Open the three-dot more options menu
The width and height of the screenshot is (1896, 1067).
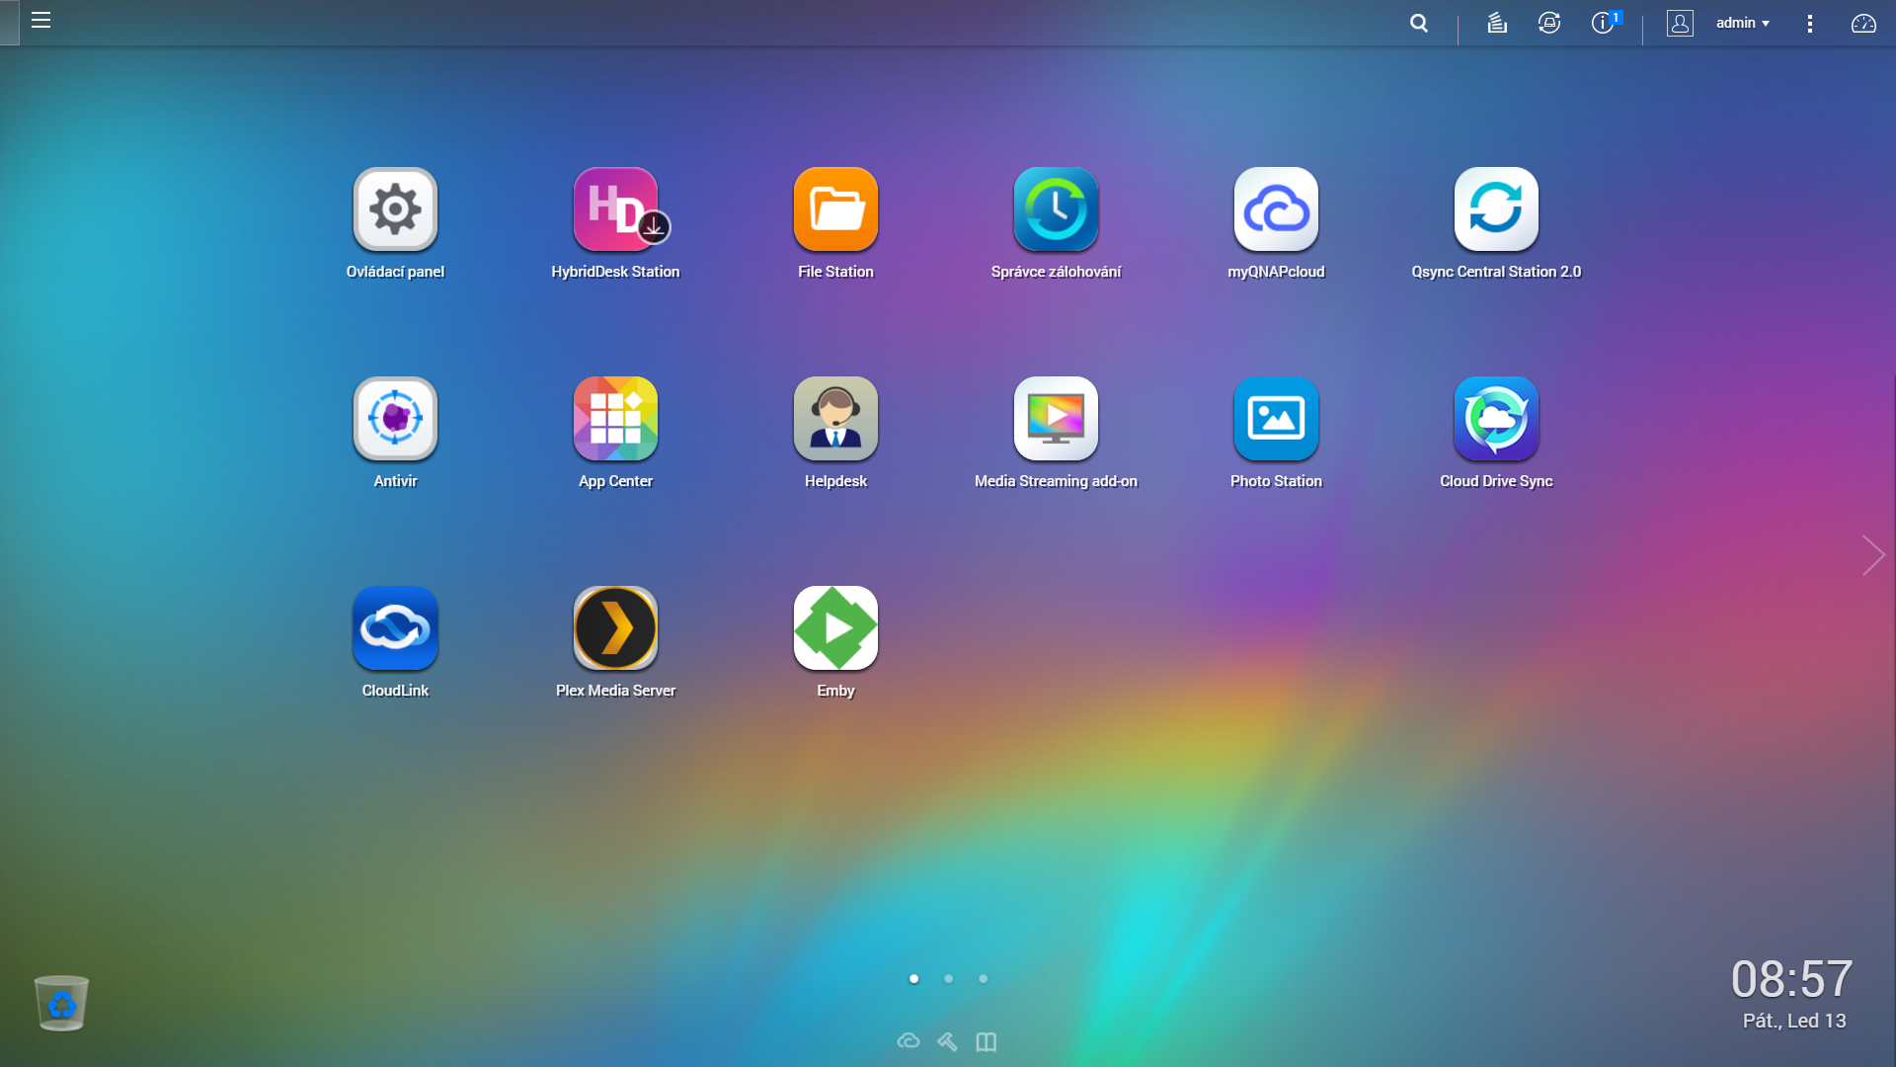(x=1809, y=24)
